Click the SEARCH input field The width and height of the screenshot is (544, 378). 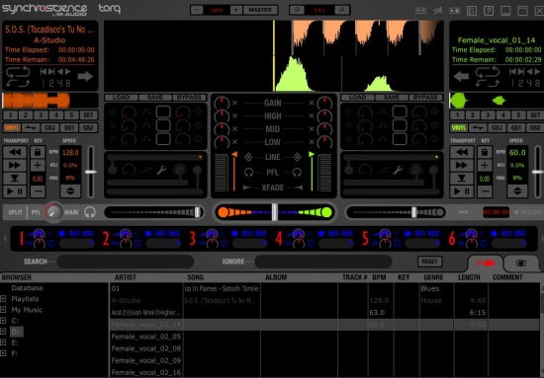(x=126, y=262)
